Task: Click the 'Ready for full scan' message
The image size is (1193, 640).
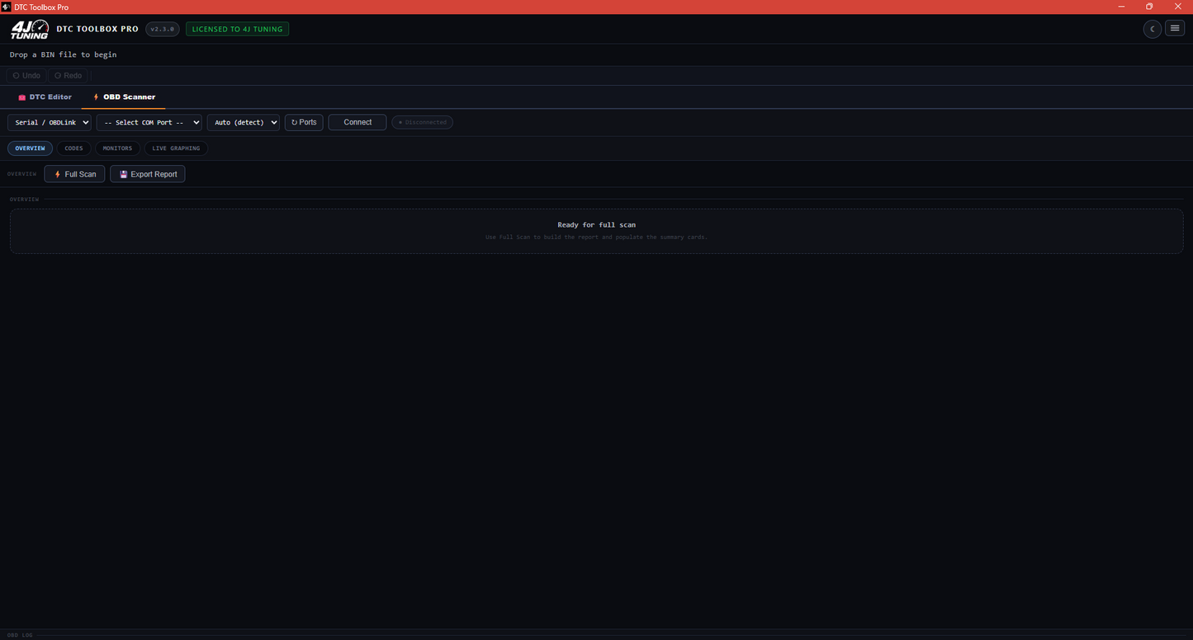Action: pos(596,225)
